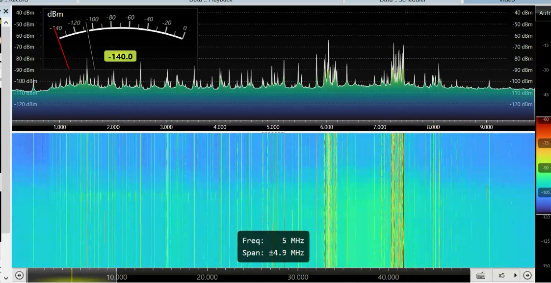Click the 5.000 mark on the frequency scale
The image size is (551, 283).
(x=273, y=127)
